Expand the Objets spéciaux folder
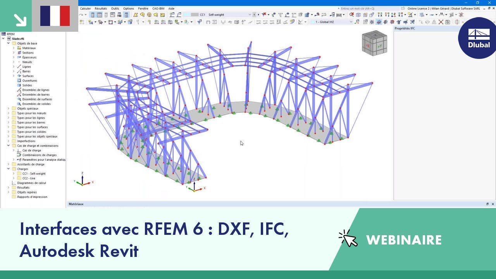This screenshot has width=496, height=279. [9, 108]
